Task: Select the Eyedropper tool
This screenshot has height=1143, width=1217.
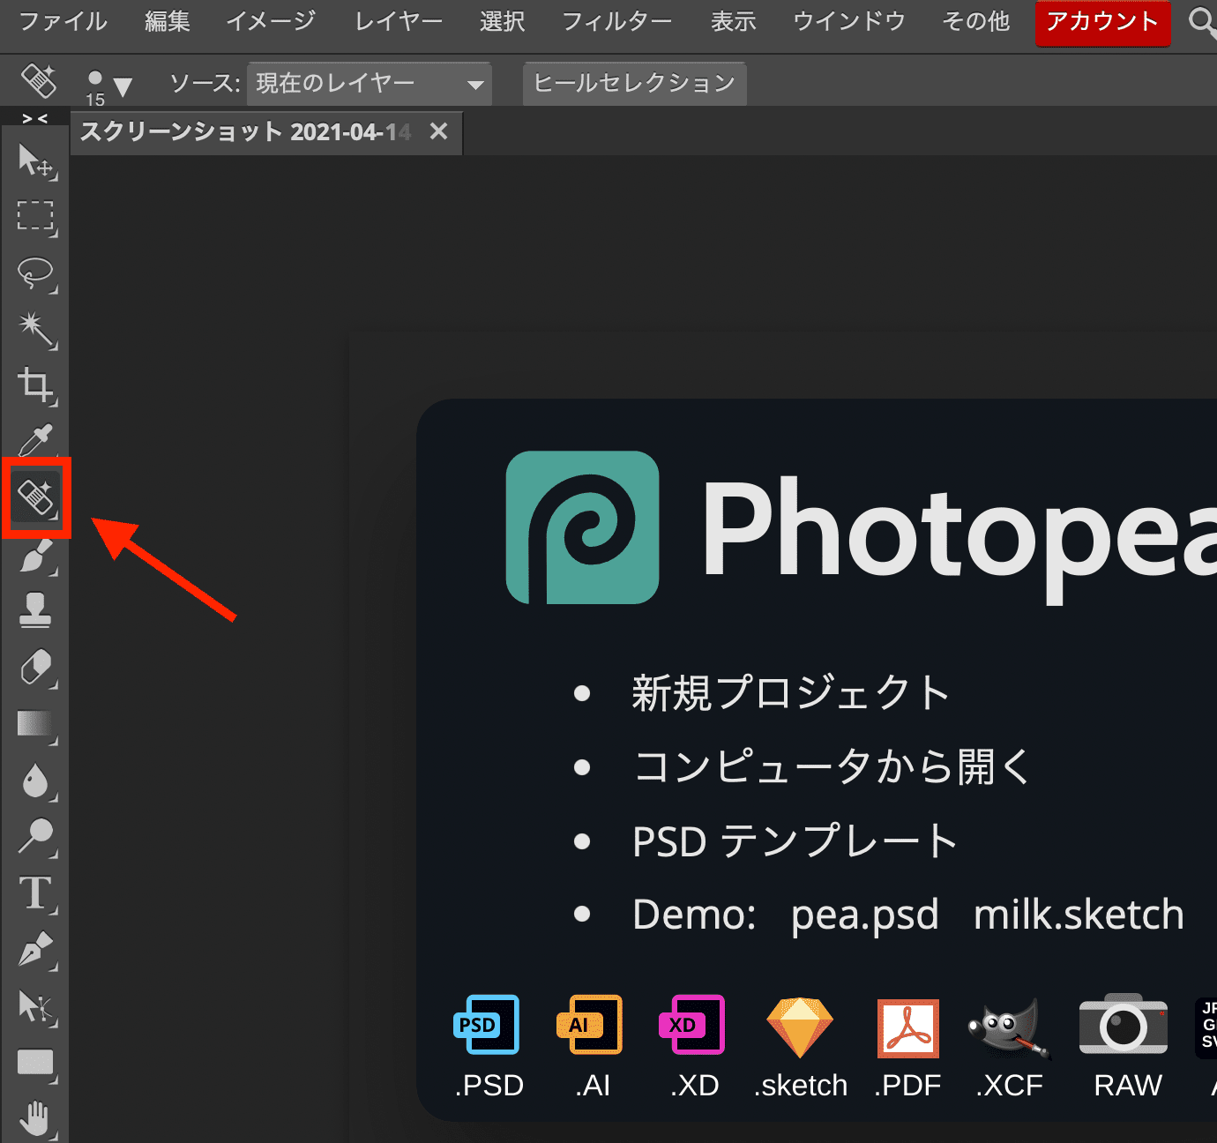Action: 35,441
